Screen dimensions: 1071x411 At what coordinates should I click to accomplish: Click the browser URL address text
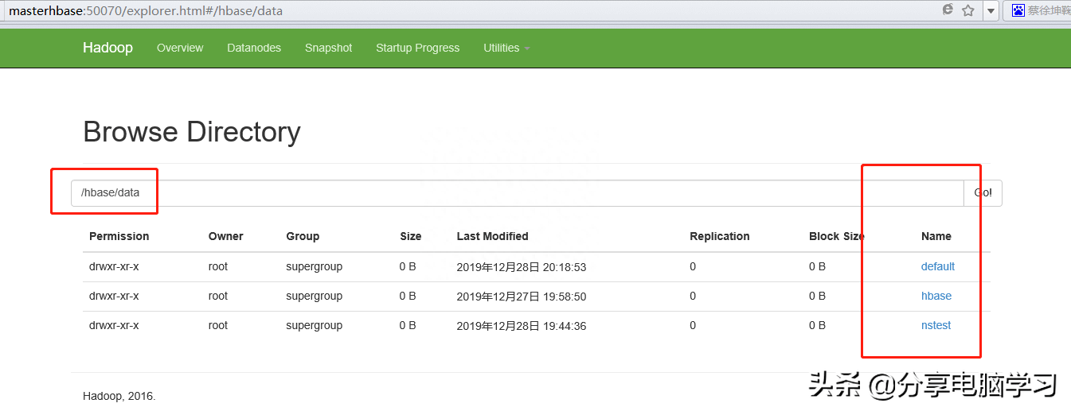point(146,11)
